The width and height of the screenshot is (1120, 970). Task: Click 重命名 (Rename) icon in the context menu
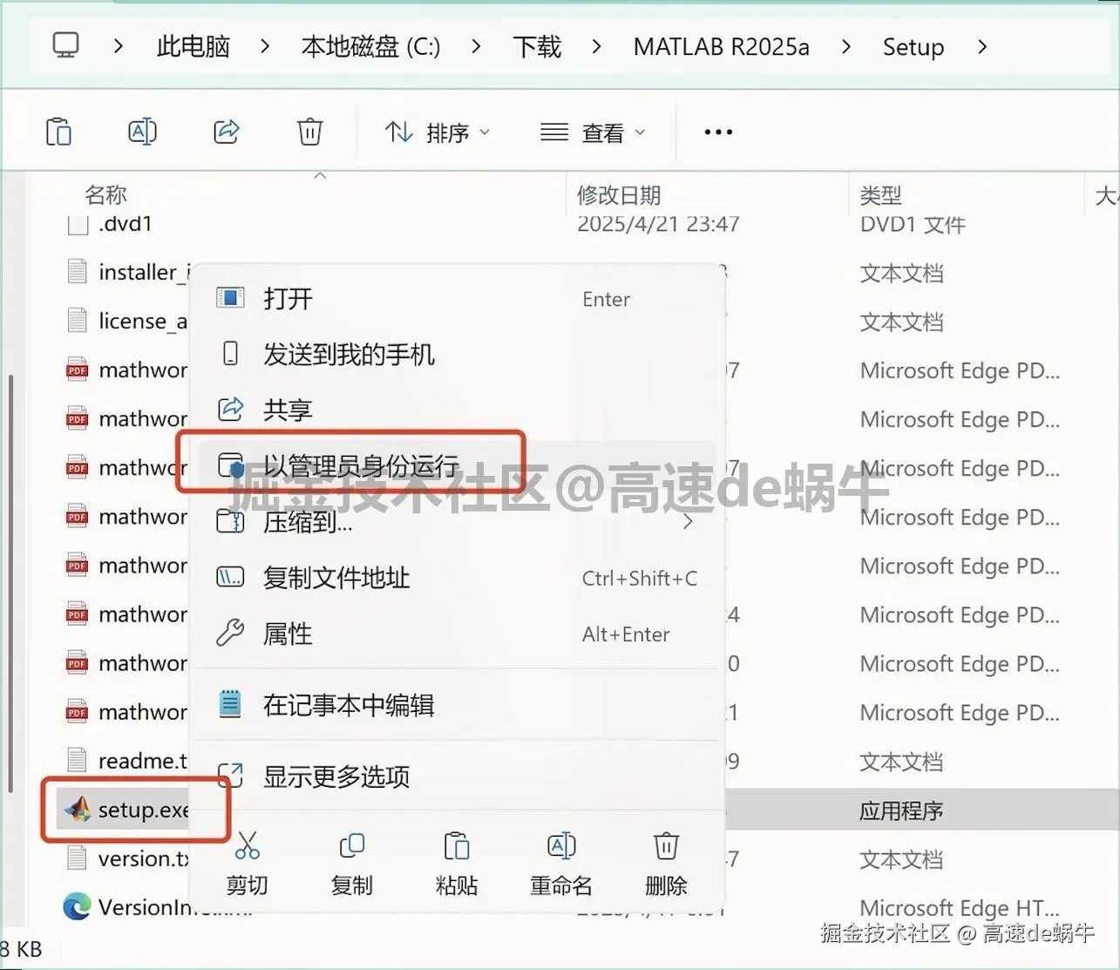560,863
